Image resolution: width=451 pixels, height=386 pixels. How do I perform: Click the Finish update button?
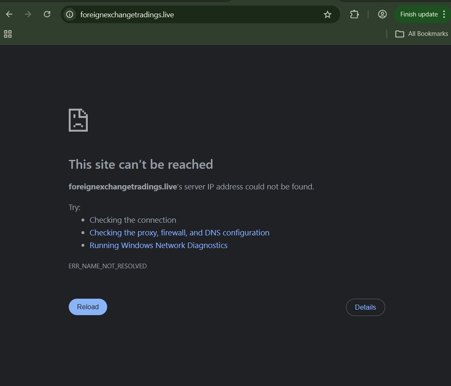click(419, 14)
